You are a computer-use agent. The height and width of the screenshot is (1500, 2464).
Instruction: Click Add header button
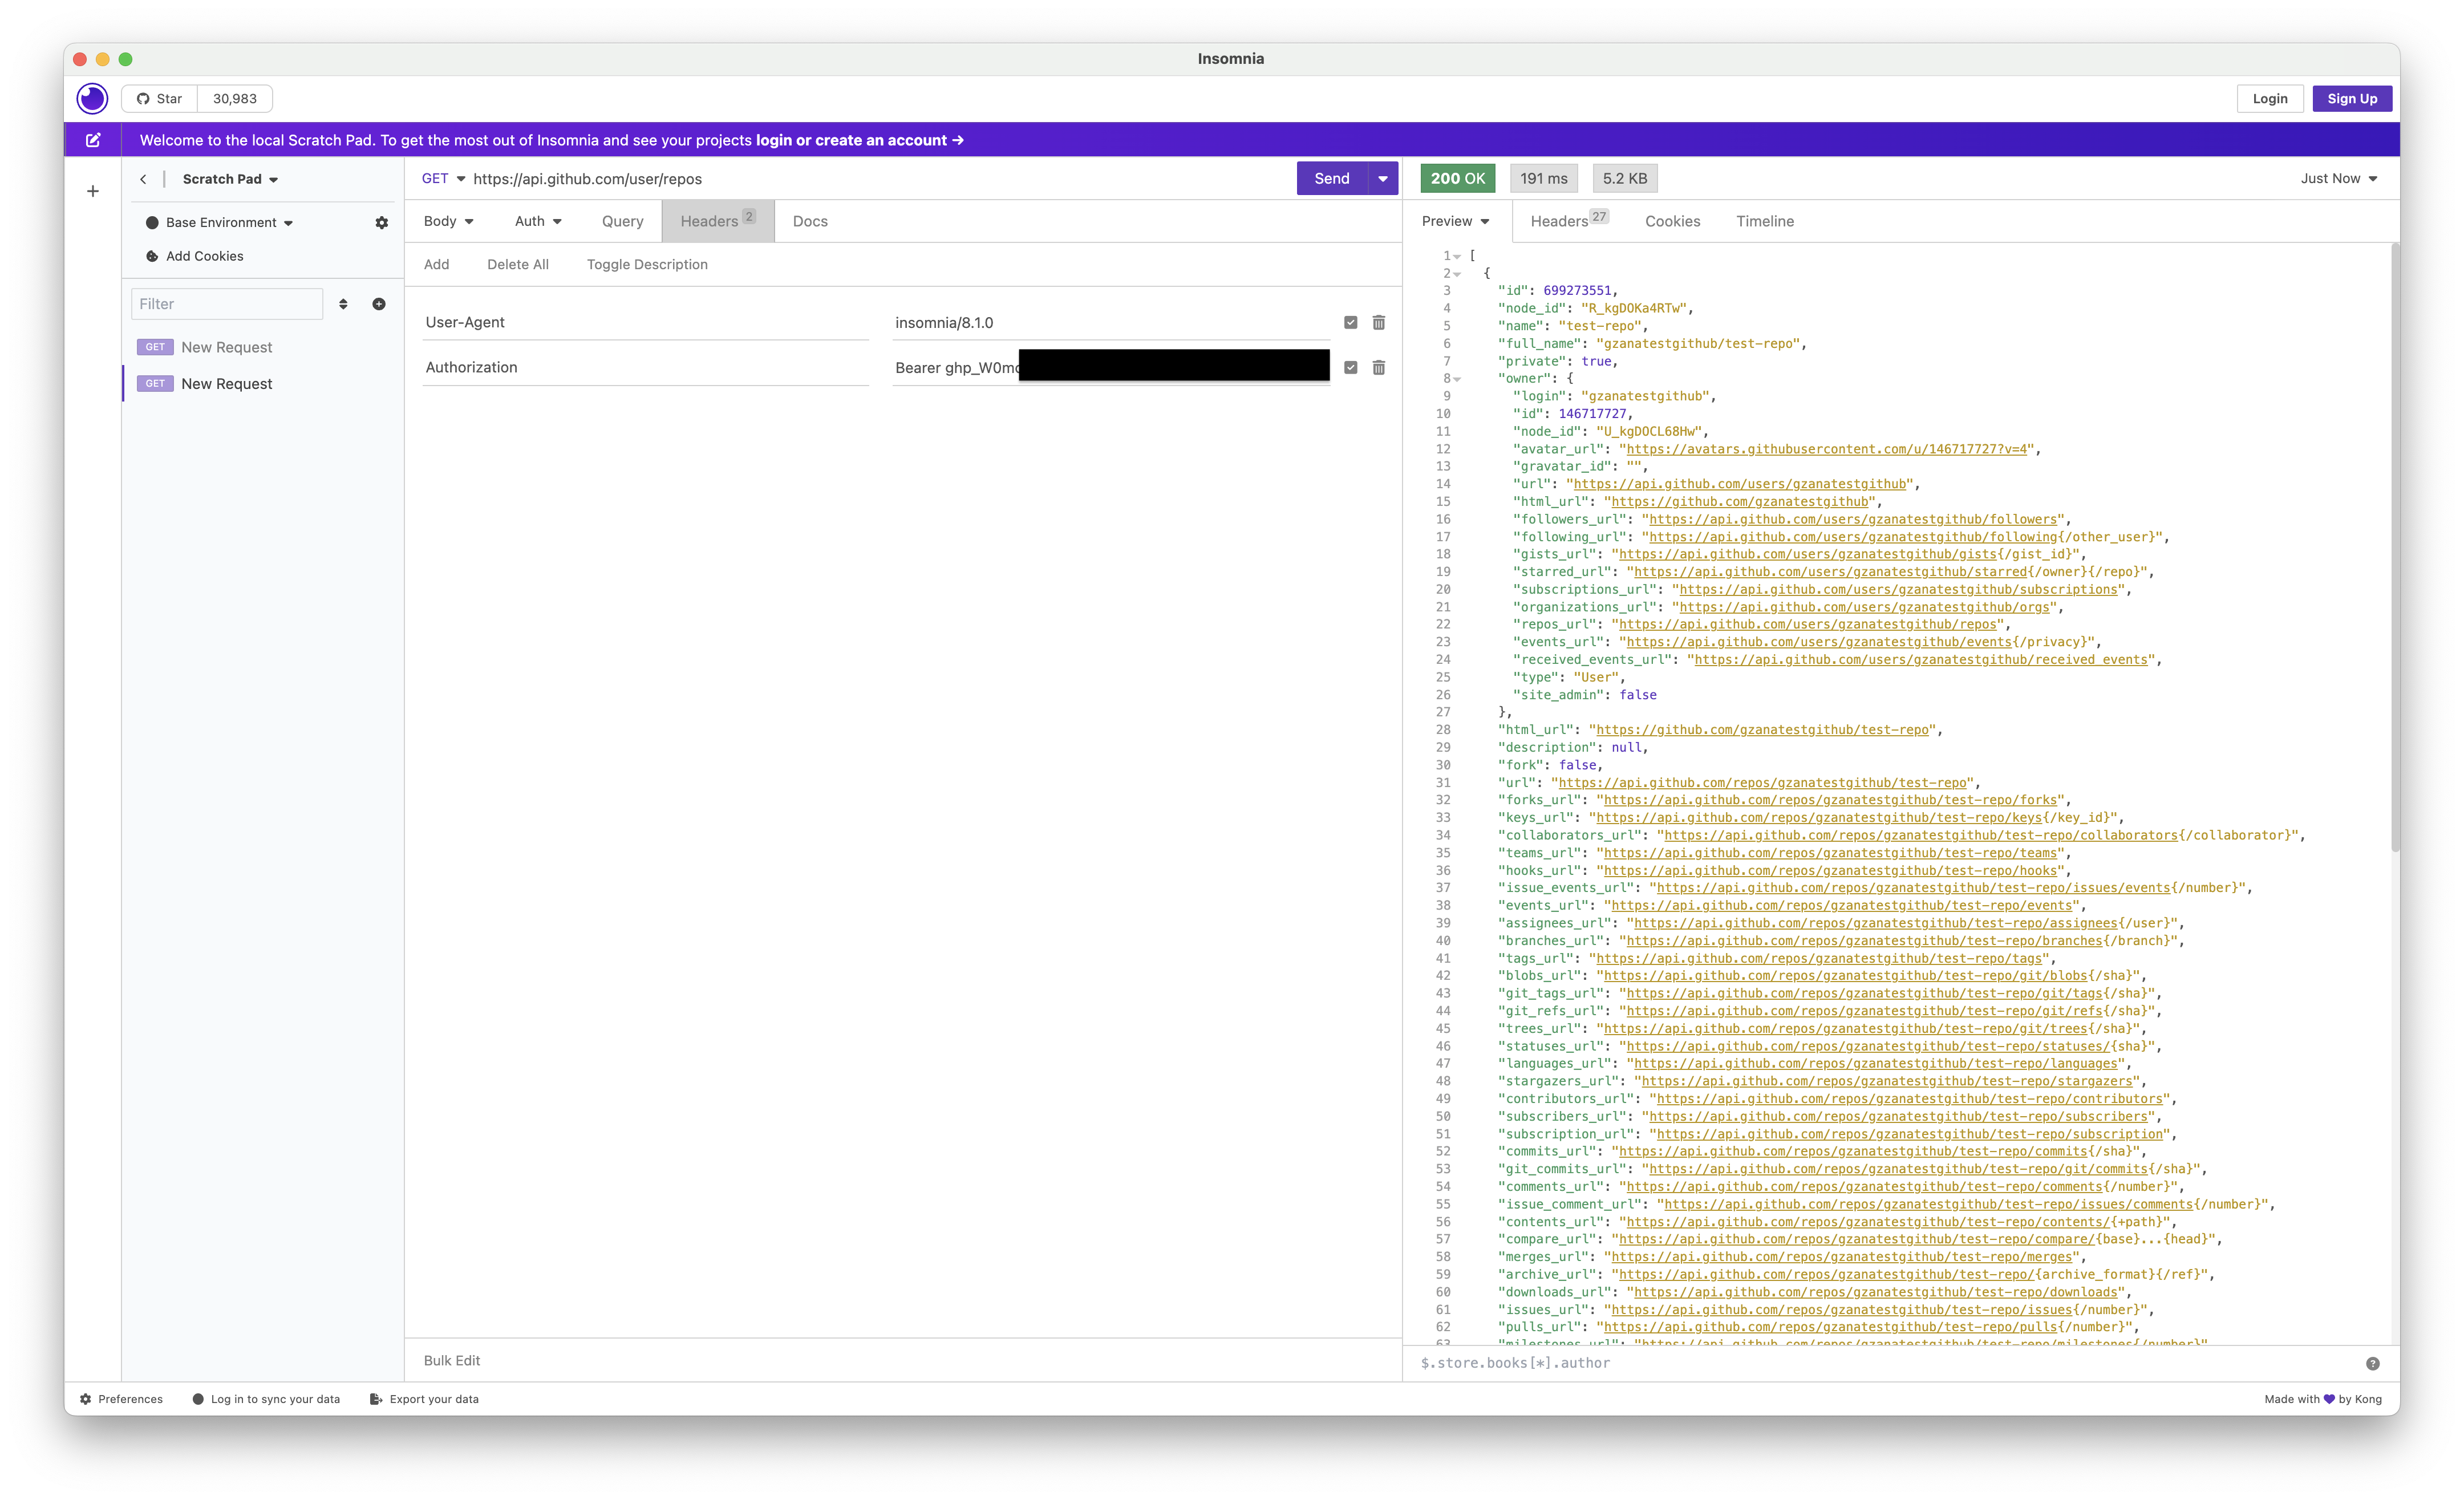(x=437, y=264)
